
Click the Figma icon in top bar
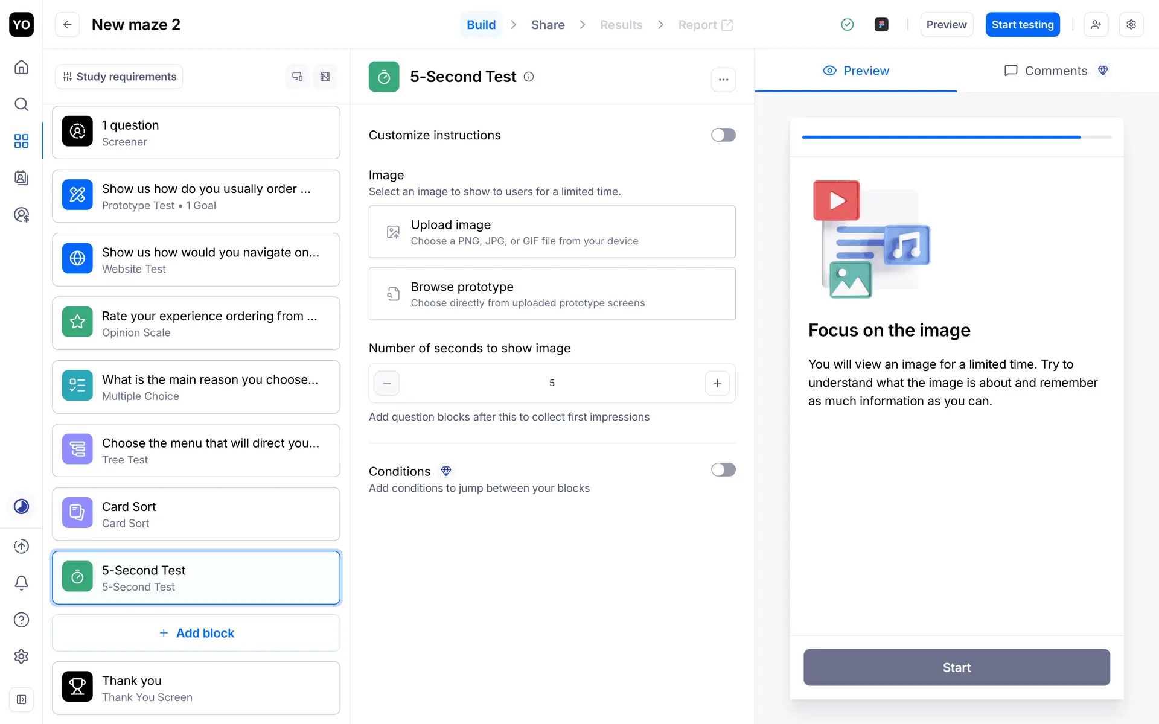[x=881, y=25]
